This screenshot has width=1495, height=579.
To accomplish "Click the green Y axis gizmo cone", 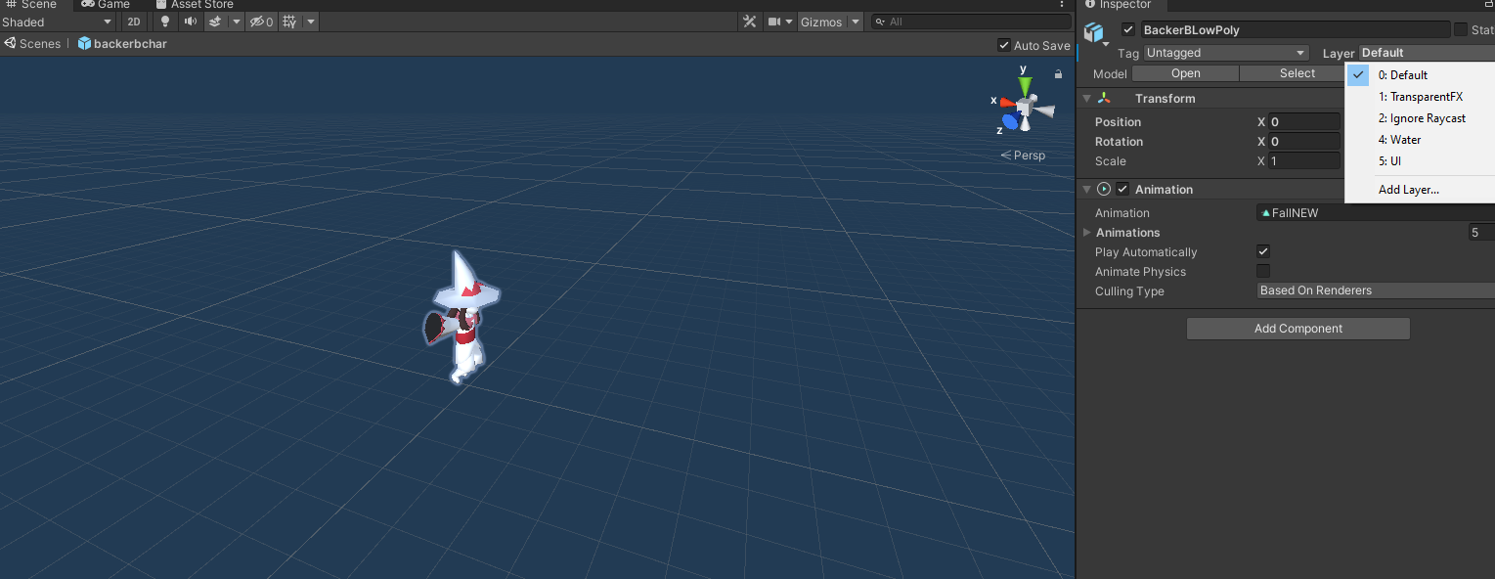I will [x=1024, y=86].
